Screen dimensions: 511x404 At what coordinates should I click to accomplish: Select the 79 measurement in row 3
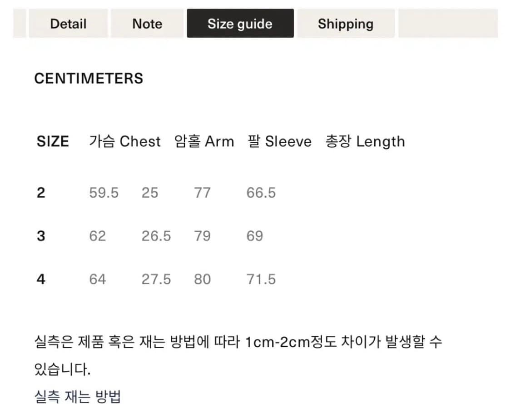[202, 236]
